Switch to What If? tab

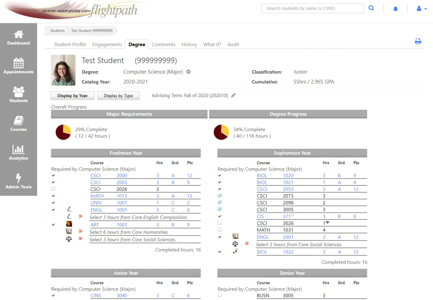click(212, 44)
